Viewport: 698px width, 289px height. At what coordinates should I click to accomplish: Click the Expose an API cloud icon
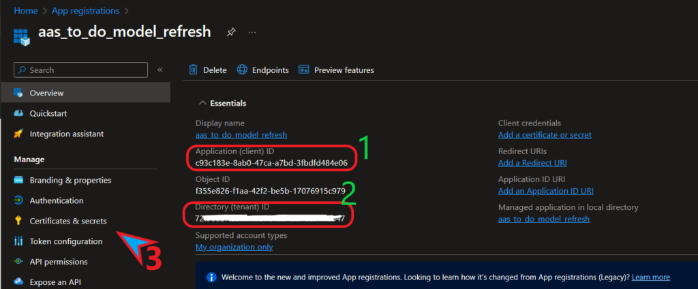[x=18, y=282]
